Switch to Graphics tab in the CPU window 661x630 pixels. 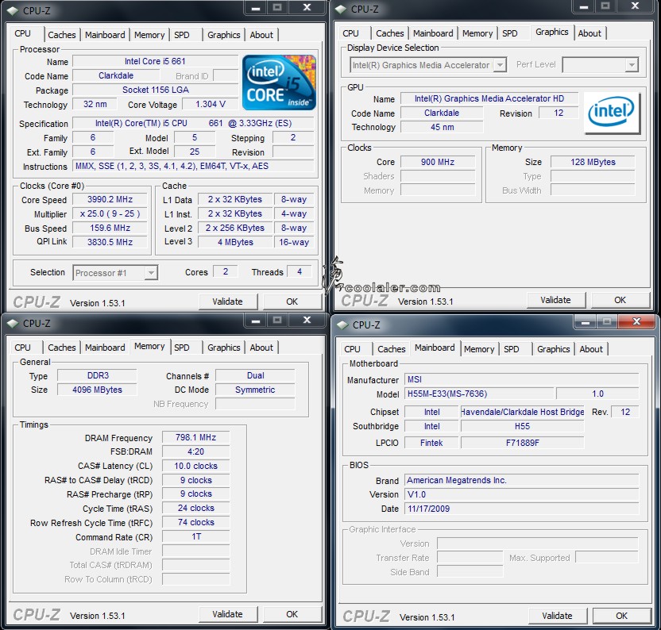(x=223, y=35)
